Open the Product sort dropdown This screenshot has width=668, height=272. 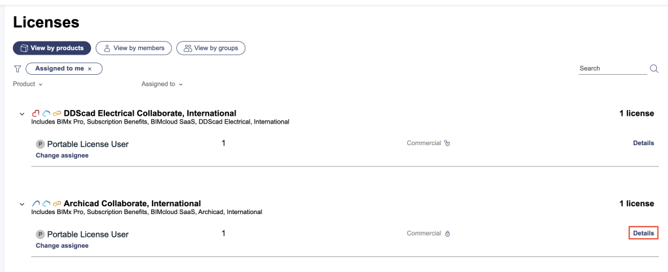click(27, 84)
